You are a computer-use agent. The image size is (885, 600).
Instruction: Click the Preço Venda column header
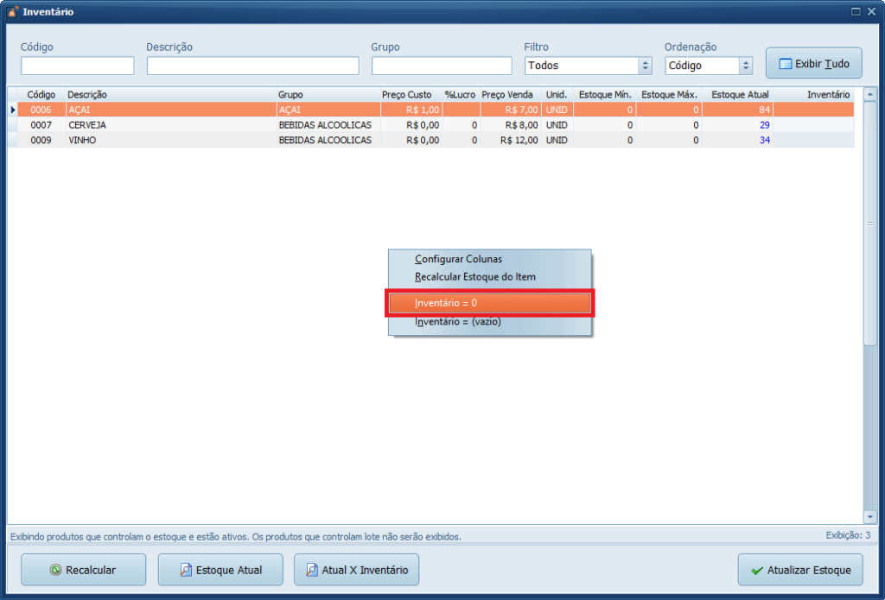(x=507, y=94)
